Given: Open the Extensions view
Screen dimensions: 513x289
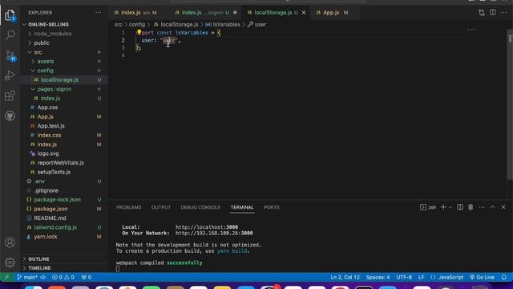Looking at the screenshot, I should (10, 96).
